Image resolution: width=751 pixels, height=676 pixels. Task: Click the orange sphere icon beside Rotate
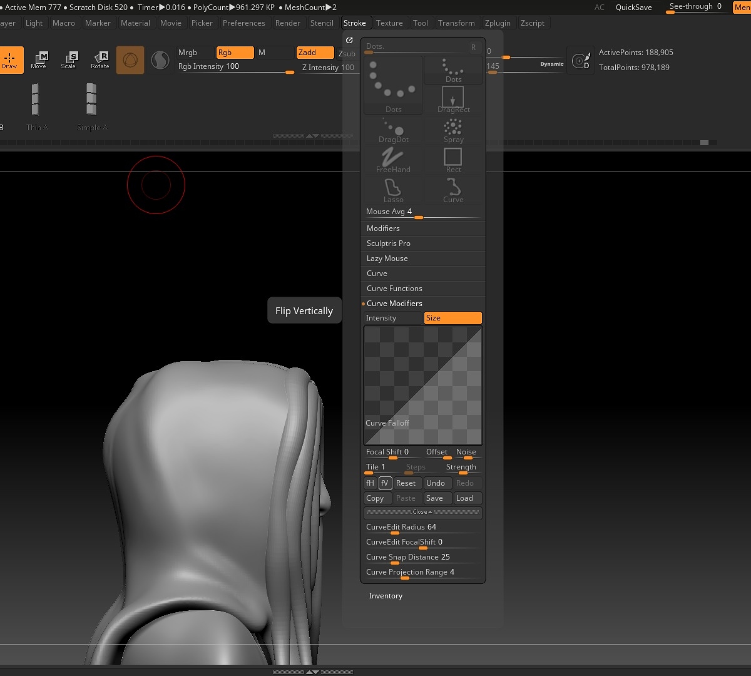coord(130,60)
